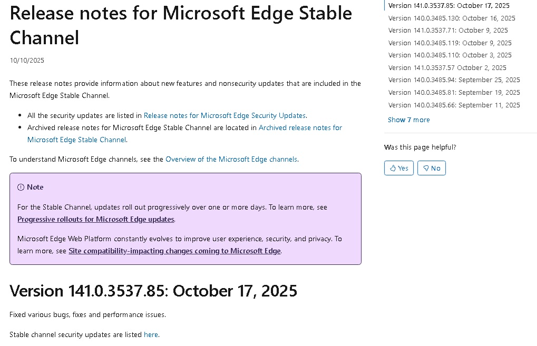Open the Site compatibility-impacting changes link

(x=174, y=251)
